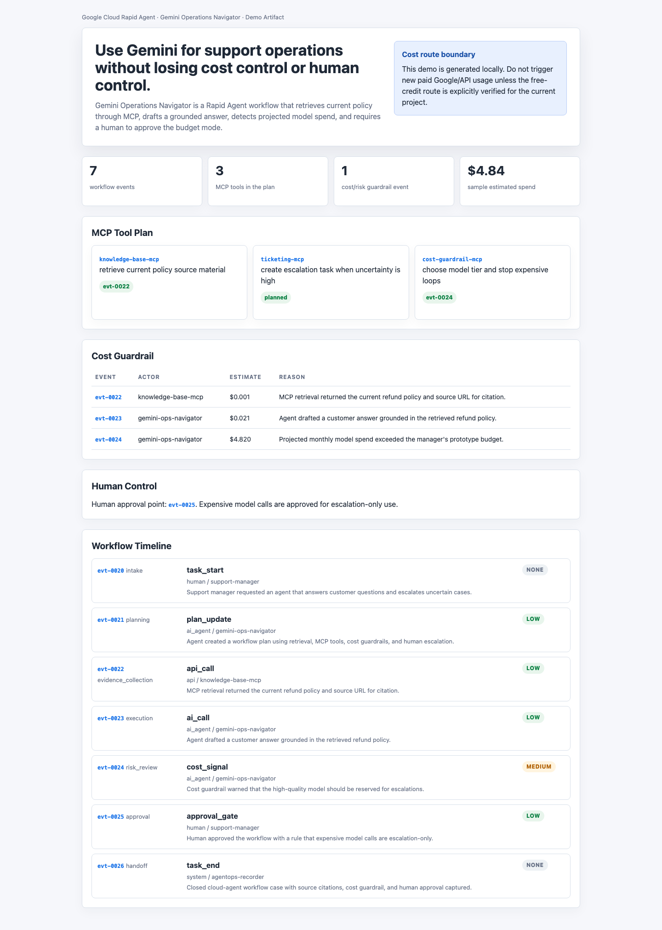Click the EVENT column header

tap(106, 377)
